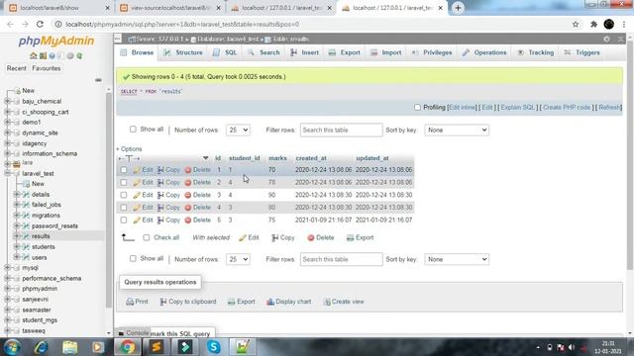Enable top Show all checkbox
This screenshot has height=356, width=634.
(133, 130)
